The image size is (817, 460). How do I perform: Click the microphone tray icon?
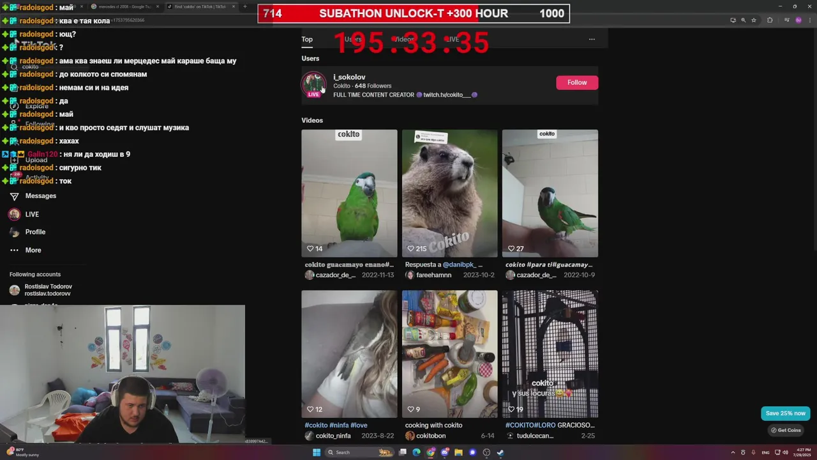point(753,452)
